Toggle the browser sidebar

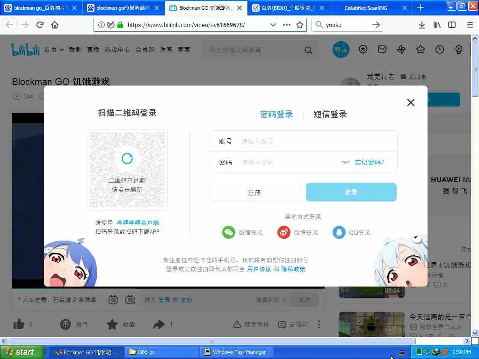(452, 25)
